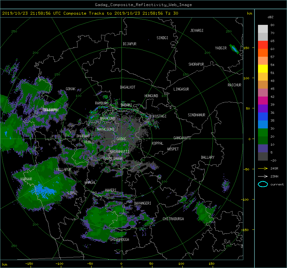Click the km label at bottom left
The width and height of the screenshot is (287, 268).
[5, 264]
